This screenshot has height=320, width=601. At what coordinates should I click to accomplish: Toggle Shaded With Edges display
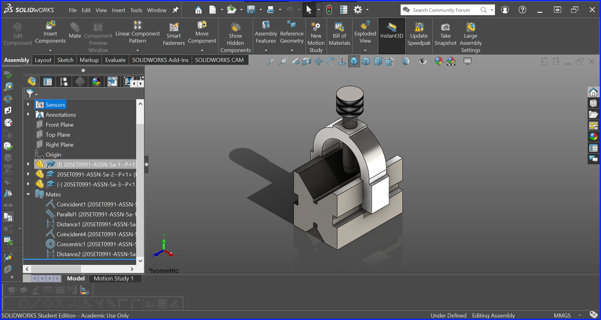pyautogui.click(x=354, y=61)
